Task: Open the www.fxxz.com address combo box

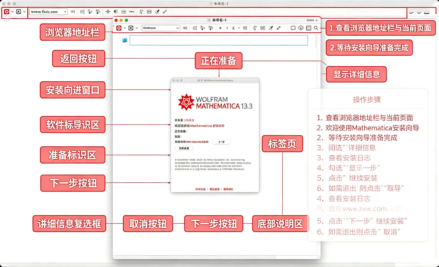Action: pyautogui.click(x=48, y=12)
